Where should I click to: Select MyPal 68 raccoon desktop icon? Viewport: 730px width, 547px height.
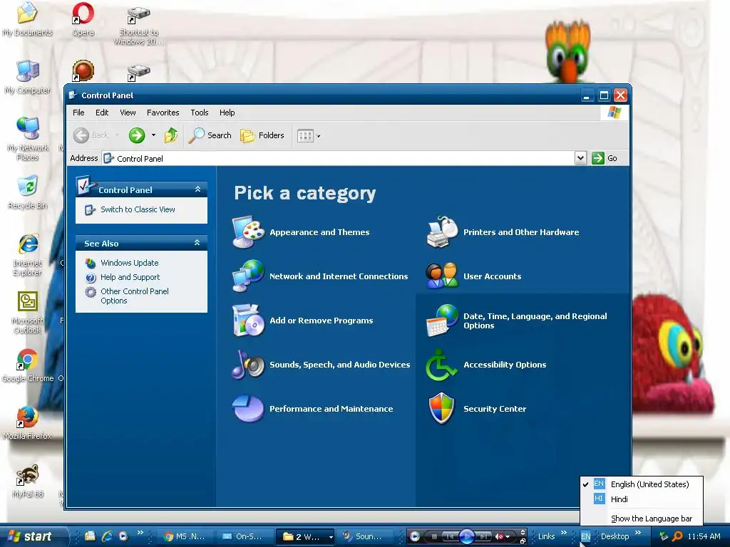coord(28,481)
